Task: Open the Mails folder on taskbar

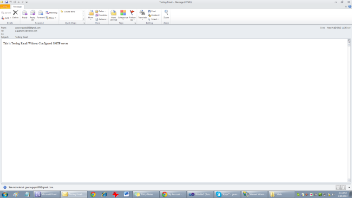Action: 282,194
